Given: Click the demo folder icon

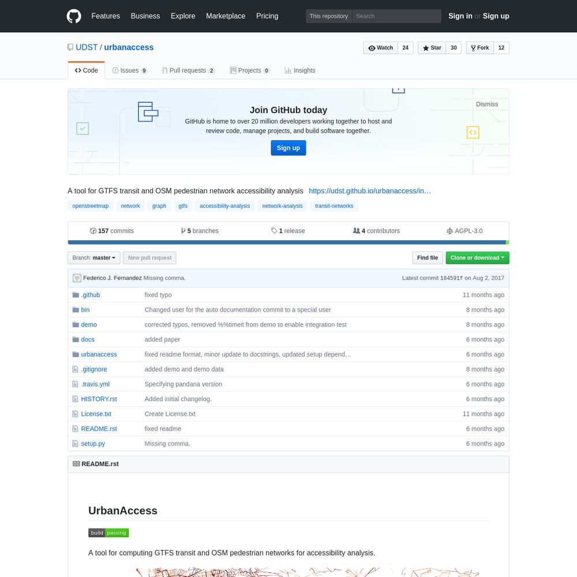Looking at the screenshot, I should 76,324.
